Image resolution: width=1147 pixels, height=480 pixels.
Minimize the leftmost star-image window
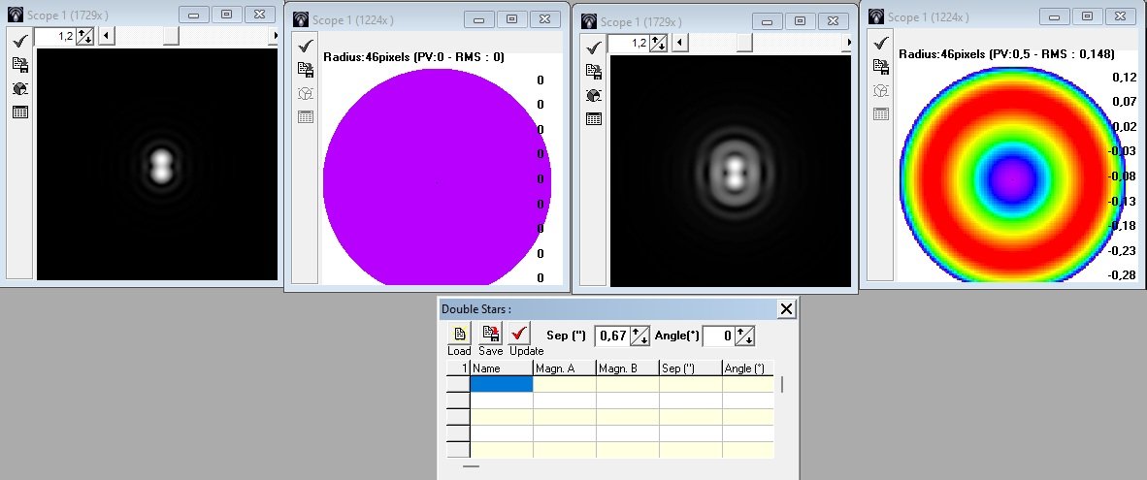pos(194,15)
